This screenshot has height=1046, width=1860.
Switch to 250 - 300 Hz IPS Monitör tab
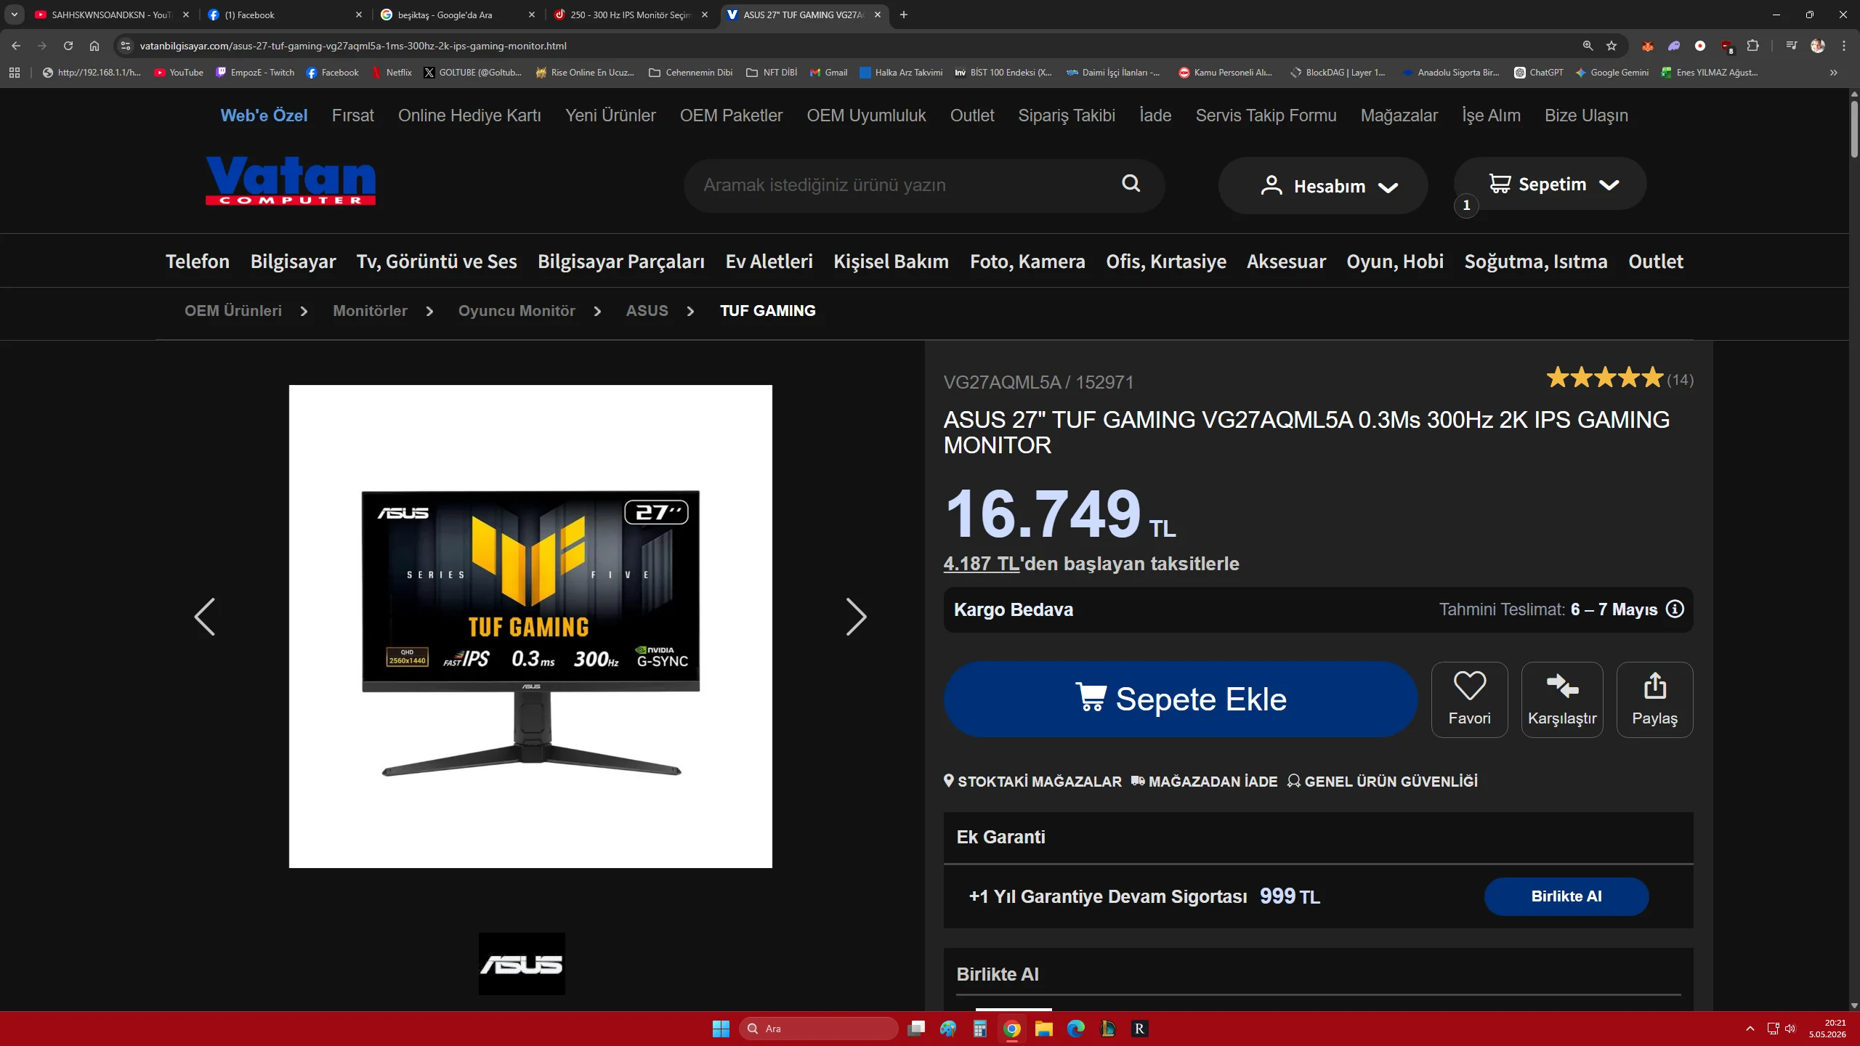tap(631, 15)
